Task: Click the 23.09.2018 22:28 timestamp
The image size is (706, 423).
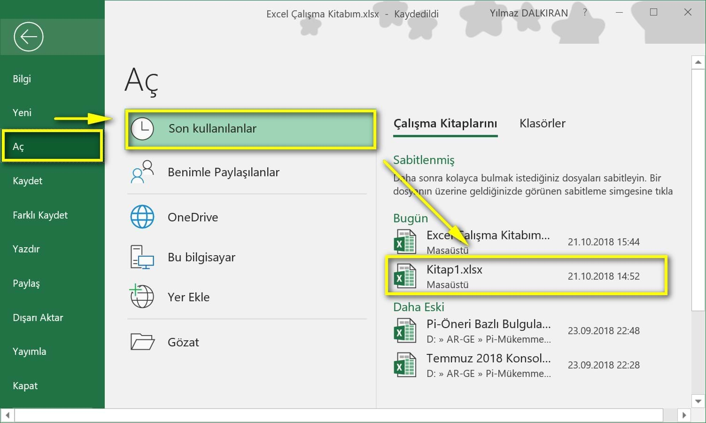Action: tap(604, 365)
